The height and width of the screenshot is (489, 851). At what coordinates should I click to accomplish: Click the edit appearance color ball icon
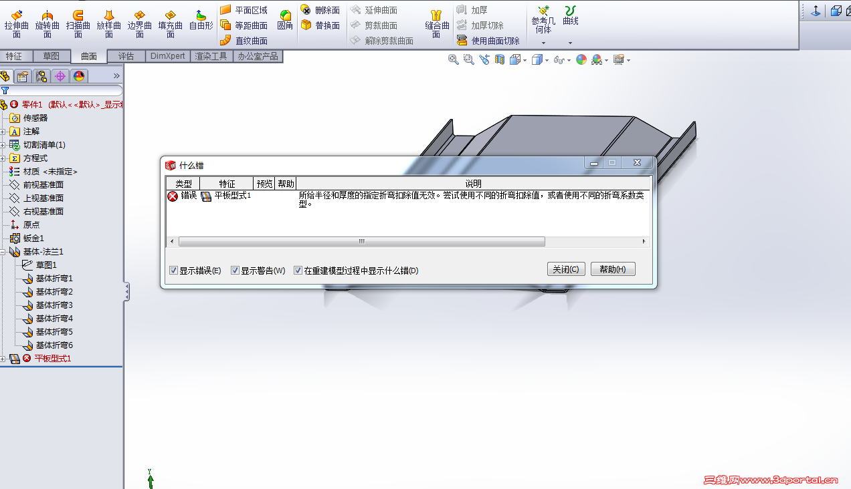pos(581,59)
